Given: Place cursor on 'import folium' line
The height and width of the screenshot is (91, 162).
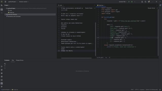Looking at the screenshot, I should 106,13.
